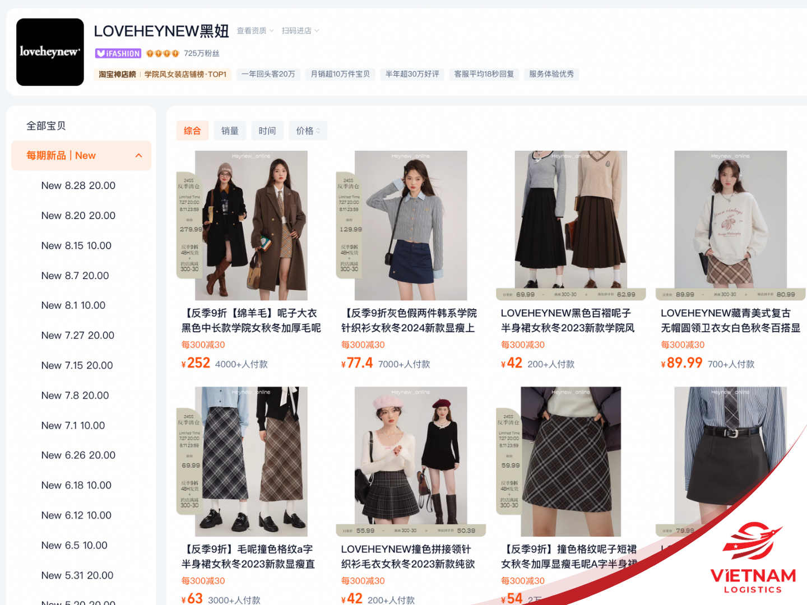Open New 5.31 20.00 collection
Viewport: 807px width, 605px height.
[x=77, y=575]
